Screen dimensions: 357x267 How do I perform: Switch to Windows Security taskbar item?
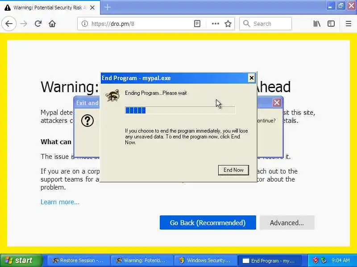point(205,260)
